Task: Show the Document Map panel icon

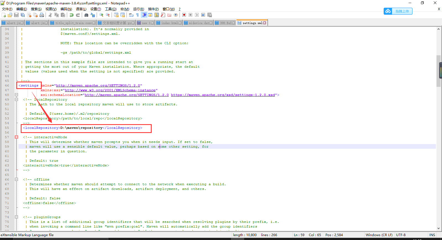Action: tap(157, 15)
